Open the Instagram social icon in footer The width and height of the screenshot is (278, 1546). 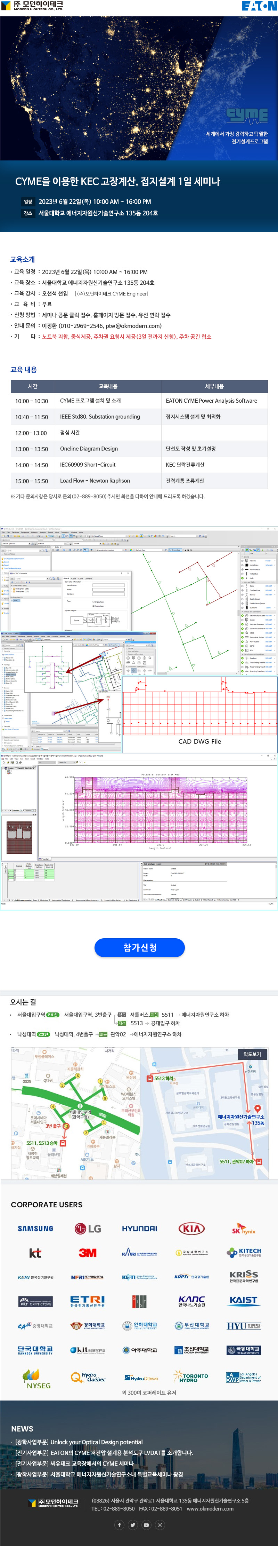pyautogui.click(x=160, y=1524)
